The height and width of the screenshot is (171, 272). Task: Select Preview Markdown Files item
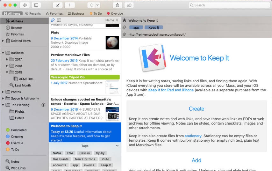(x=85, y=62)
